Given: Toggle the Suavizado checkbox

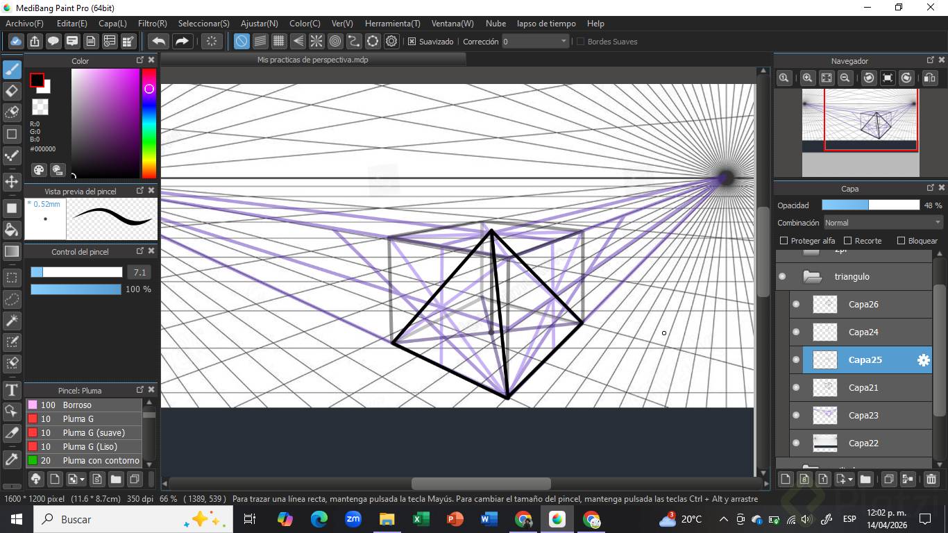Looking at the screenshot, I should (x=412, y=42).
